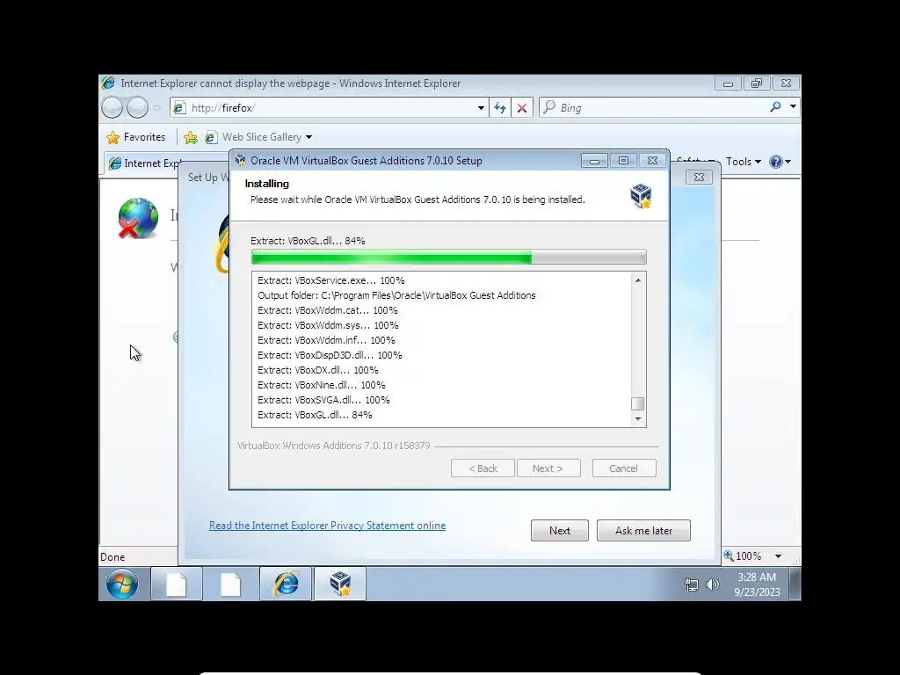Image resolution: width=900 pixels, height=675 pixels.
Task: Select the 'Extract: VBoxDX.dll... 100%' line
Action: click(x=318, y=370)
